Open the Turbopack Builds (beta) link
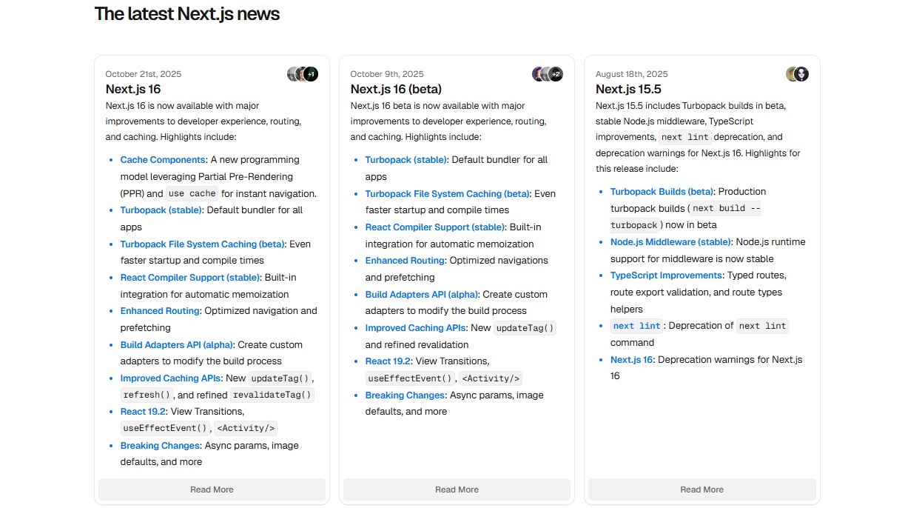This screenshot has height=508, width=922. pyautogui.click(x=662, y=192)
